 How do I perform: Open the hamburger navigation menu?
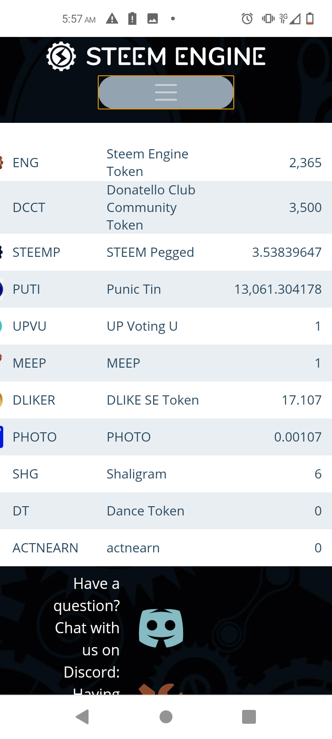click(x=166, y=92)
